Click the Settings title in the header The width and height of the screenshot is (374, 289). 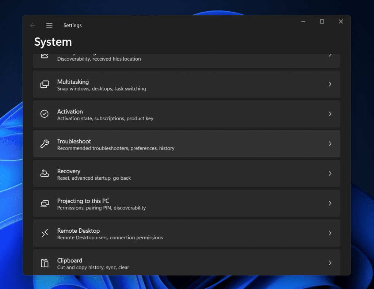[72, 25]
